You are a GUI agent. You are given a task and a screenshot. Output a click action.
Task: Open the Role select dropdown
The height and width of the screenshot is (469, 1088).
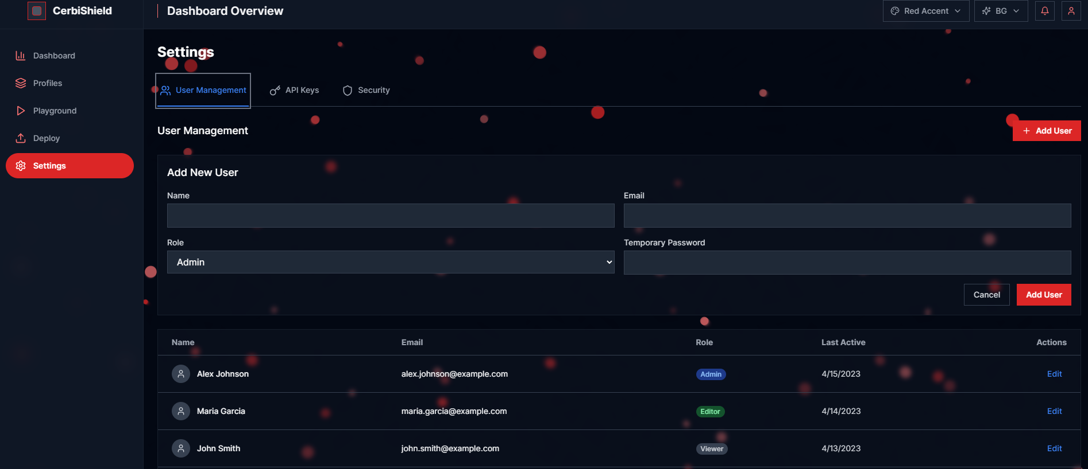(x=391, y=262)
